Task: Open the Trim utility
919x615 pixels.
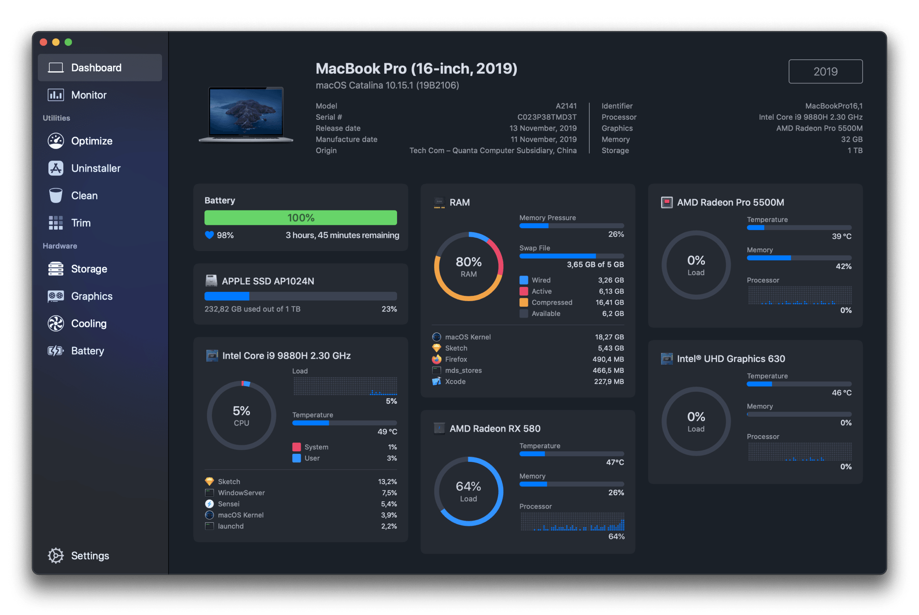Action: coord(100,223)
